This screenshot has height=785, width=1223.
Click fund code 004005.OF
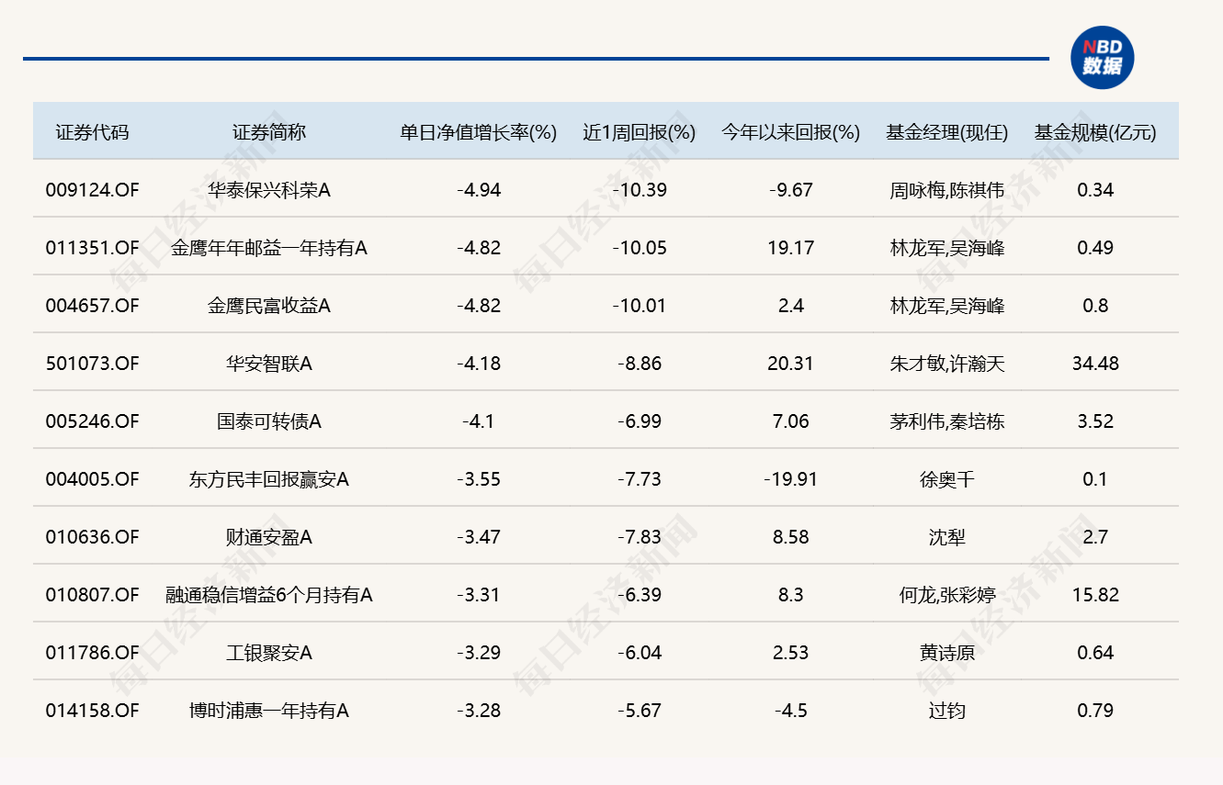[x=92, y=479]
